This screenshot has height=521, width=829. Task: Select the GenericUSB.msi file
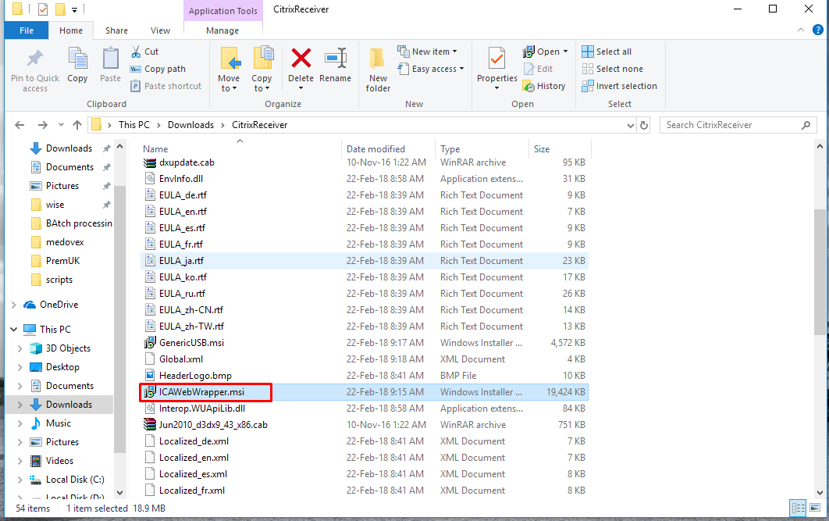pos(191,343)
